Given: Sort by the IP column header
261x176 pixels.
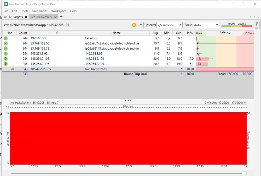Looking at the screenshot, I should pos(57,33).
